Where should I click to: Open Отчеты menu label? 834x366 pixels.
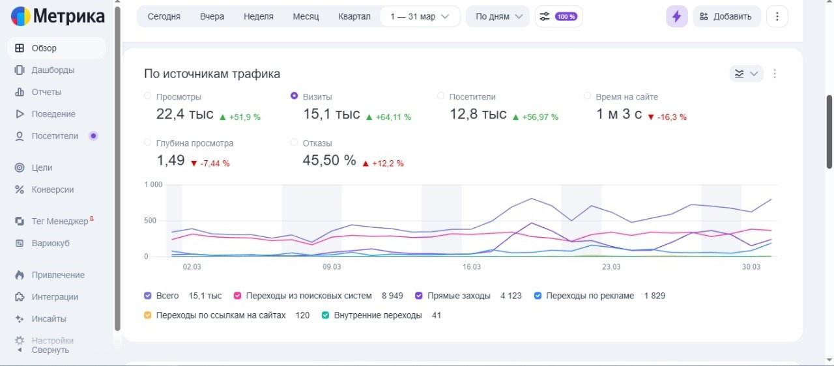pyautogui.click(x=46, y=92)
